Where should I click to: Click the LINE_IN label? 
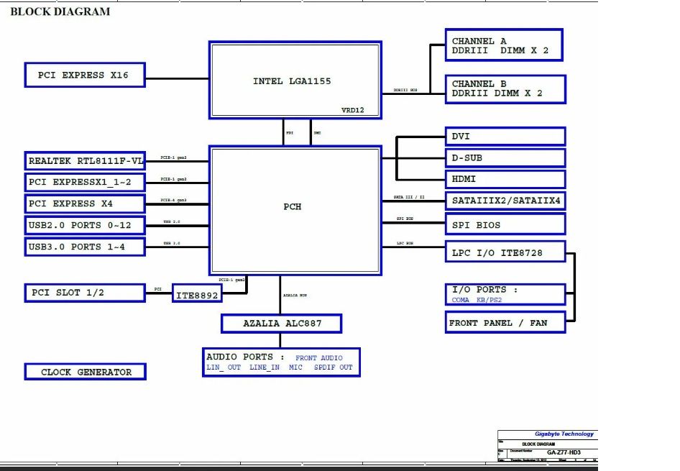click(265, 367)
